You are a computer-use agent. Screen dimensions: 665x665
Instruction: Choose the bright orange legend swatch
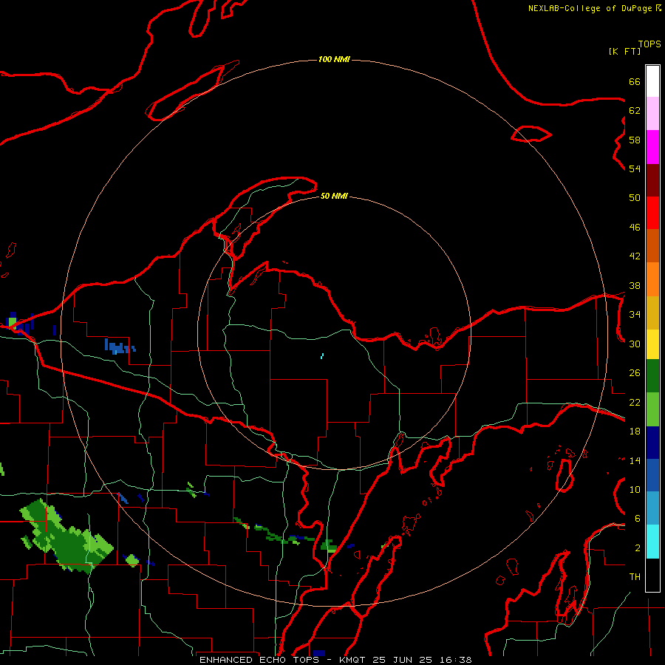click(x=652, y=279)
